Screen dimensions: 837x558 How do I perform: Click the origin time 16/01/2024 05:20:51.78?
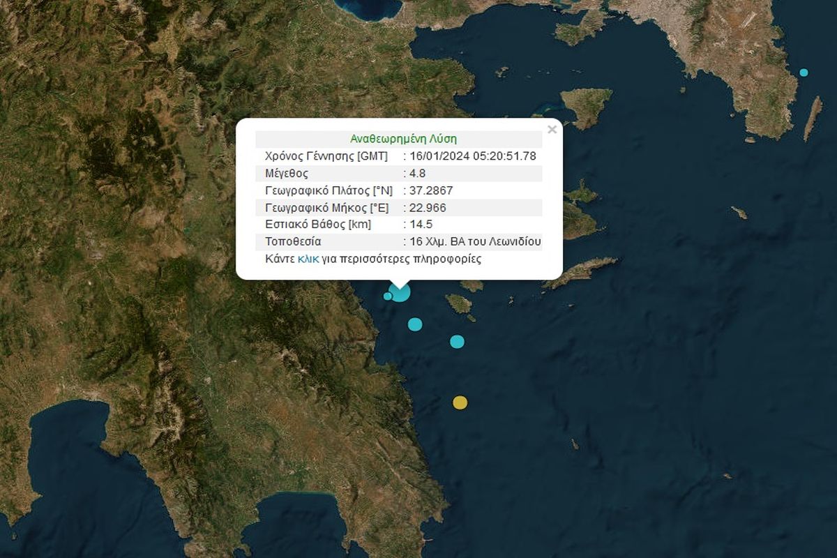[472, 156]
